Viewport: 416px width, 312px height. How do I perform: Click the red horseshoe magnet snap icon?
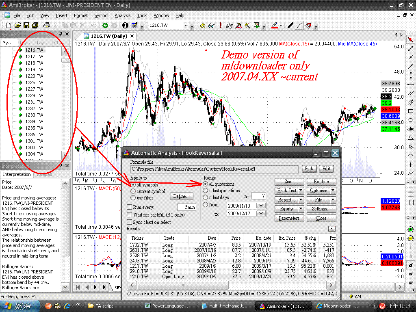tap(308, 26)
